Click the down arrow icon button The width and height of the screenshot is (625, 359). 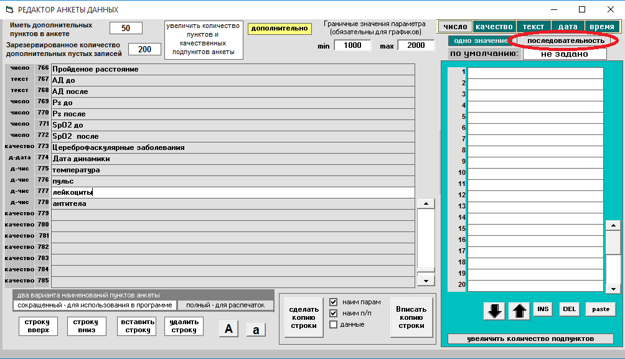[495, 311]
